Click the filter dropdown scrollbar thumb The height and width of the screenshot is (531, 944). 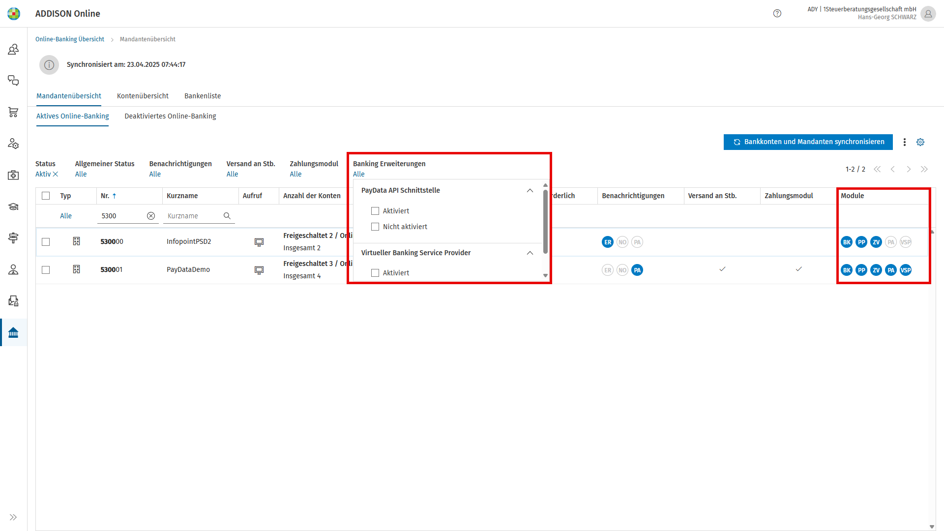545,221
